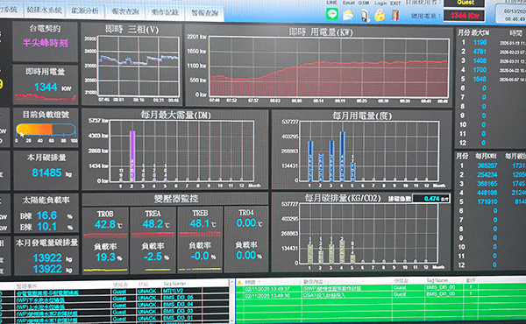Click month 2 KWH value 254234

point(487,174)
